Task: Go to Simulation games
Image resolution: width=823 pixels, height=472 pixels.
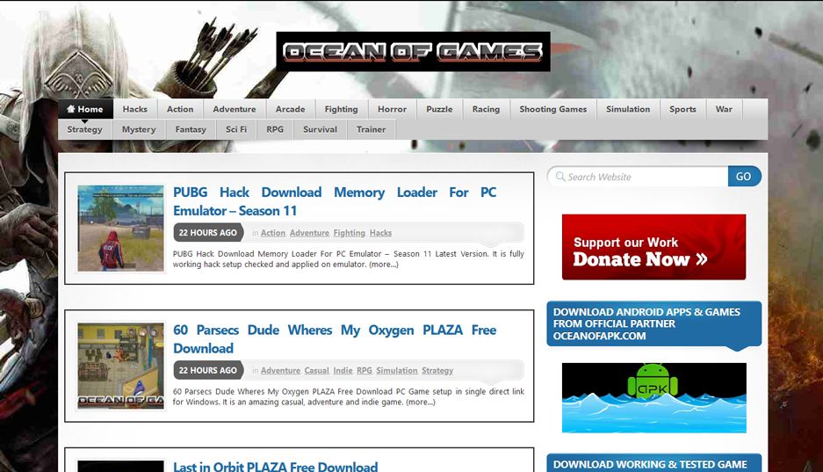Action: pos(628,109)
